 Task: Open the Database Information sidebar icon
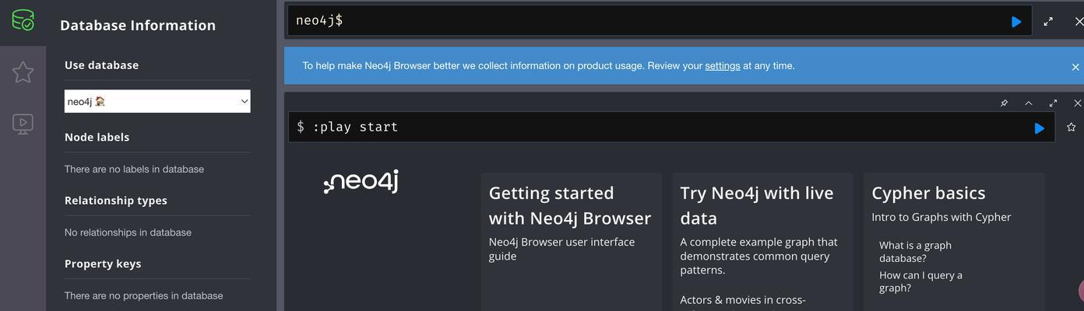(x=23, y=19)
